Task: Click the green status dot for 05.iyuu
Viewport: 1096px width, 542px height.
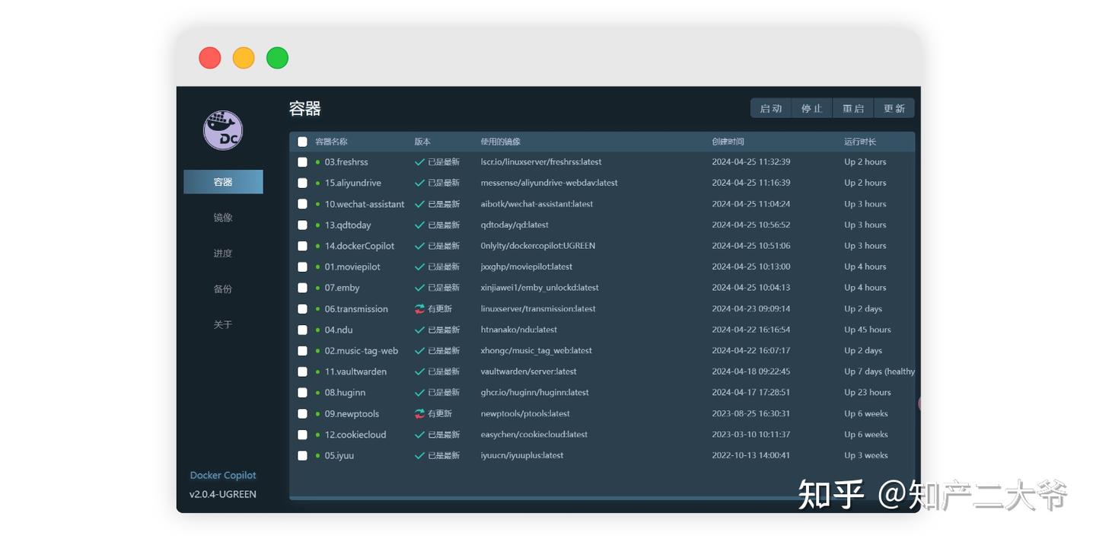Action: point(318,455)
